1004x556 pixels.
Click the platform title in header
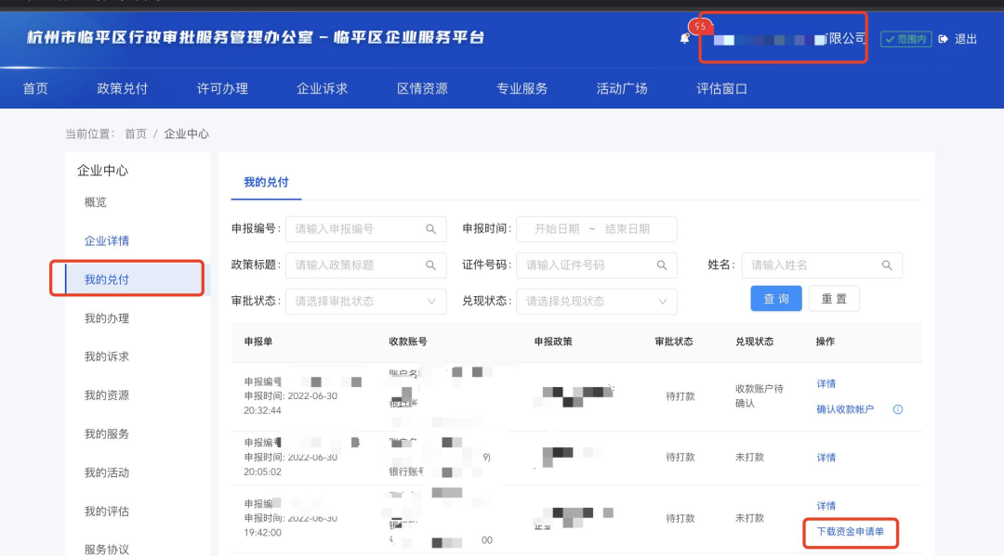[x=256, y=37]
